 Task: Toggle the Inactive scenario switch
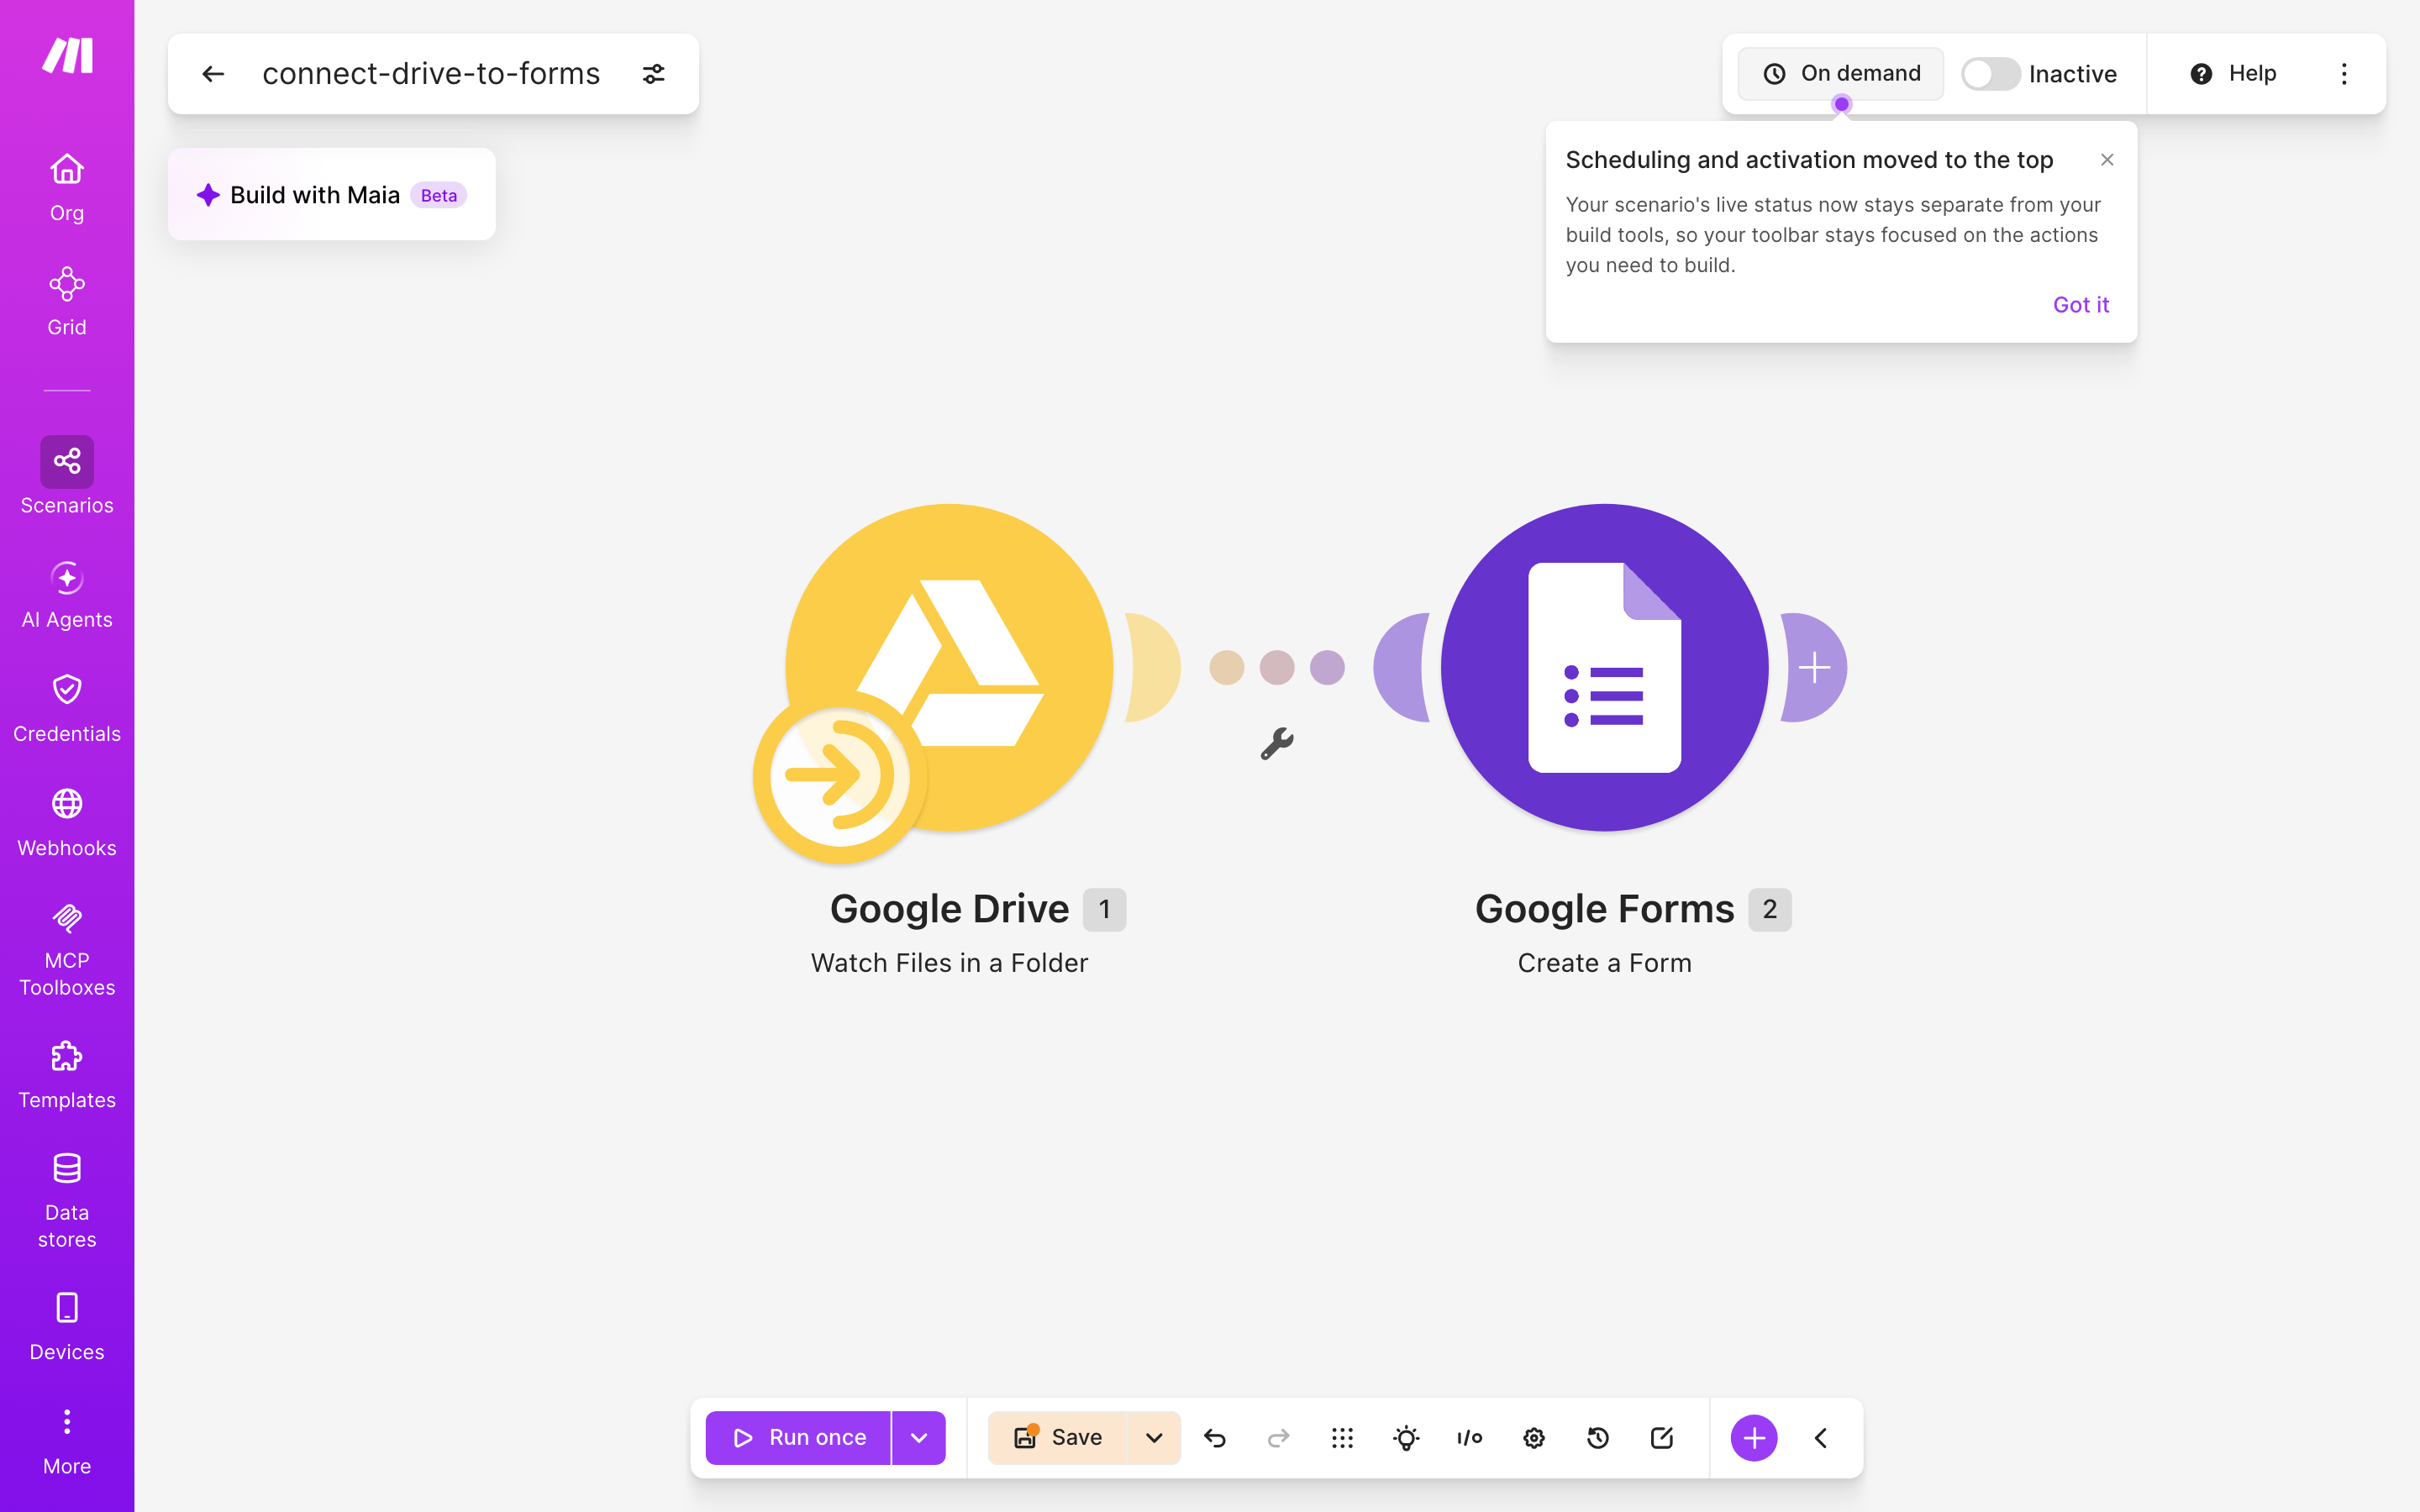pyautogui.click(x=1990, y=74)
